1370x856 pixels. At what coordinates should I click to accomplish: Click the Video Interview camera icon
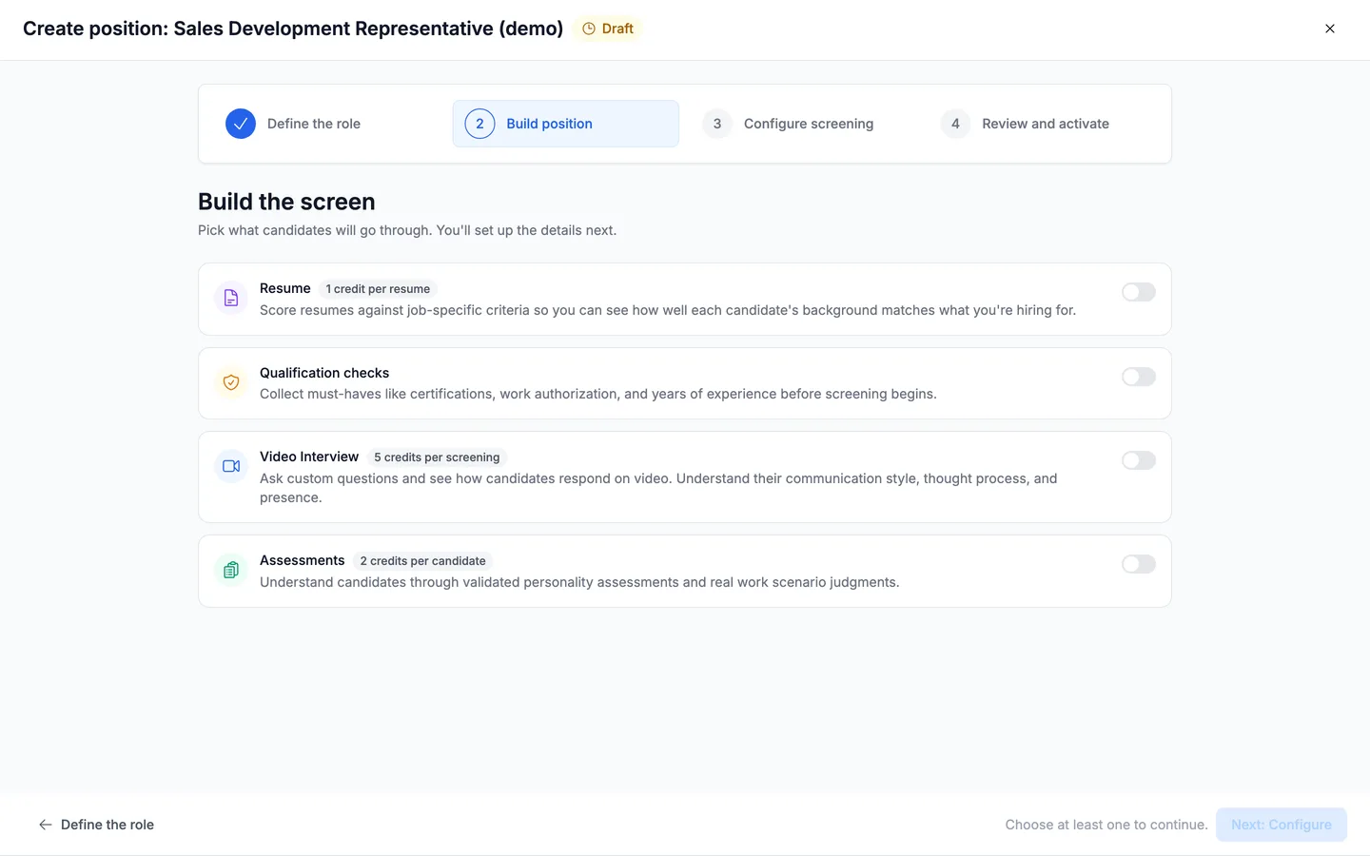click(x=231, y=466)
